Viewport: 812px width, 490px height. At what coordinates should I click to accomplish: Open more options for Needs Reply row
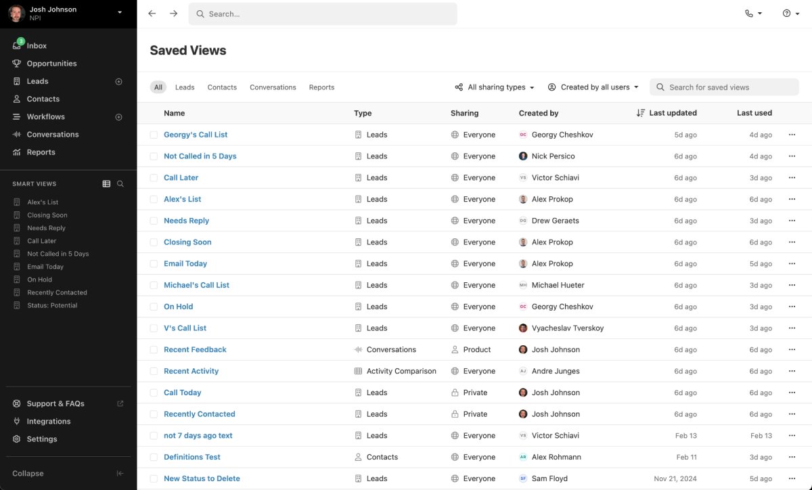pos(792,221)
